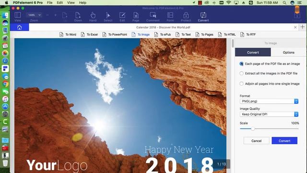Screen dimensions: 307x173
Task: Click the page Down navigation icon
Action: [x=78, y=17]
